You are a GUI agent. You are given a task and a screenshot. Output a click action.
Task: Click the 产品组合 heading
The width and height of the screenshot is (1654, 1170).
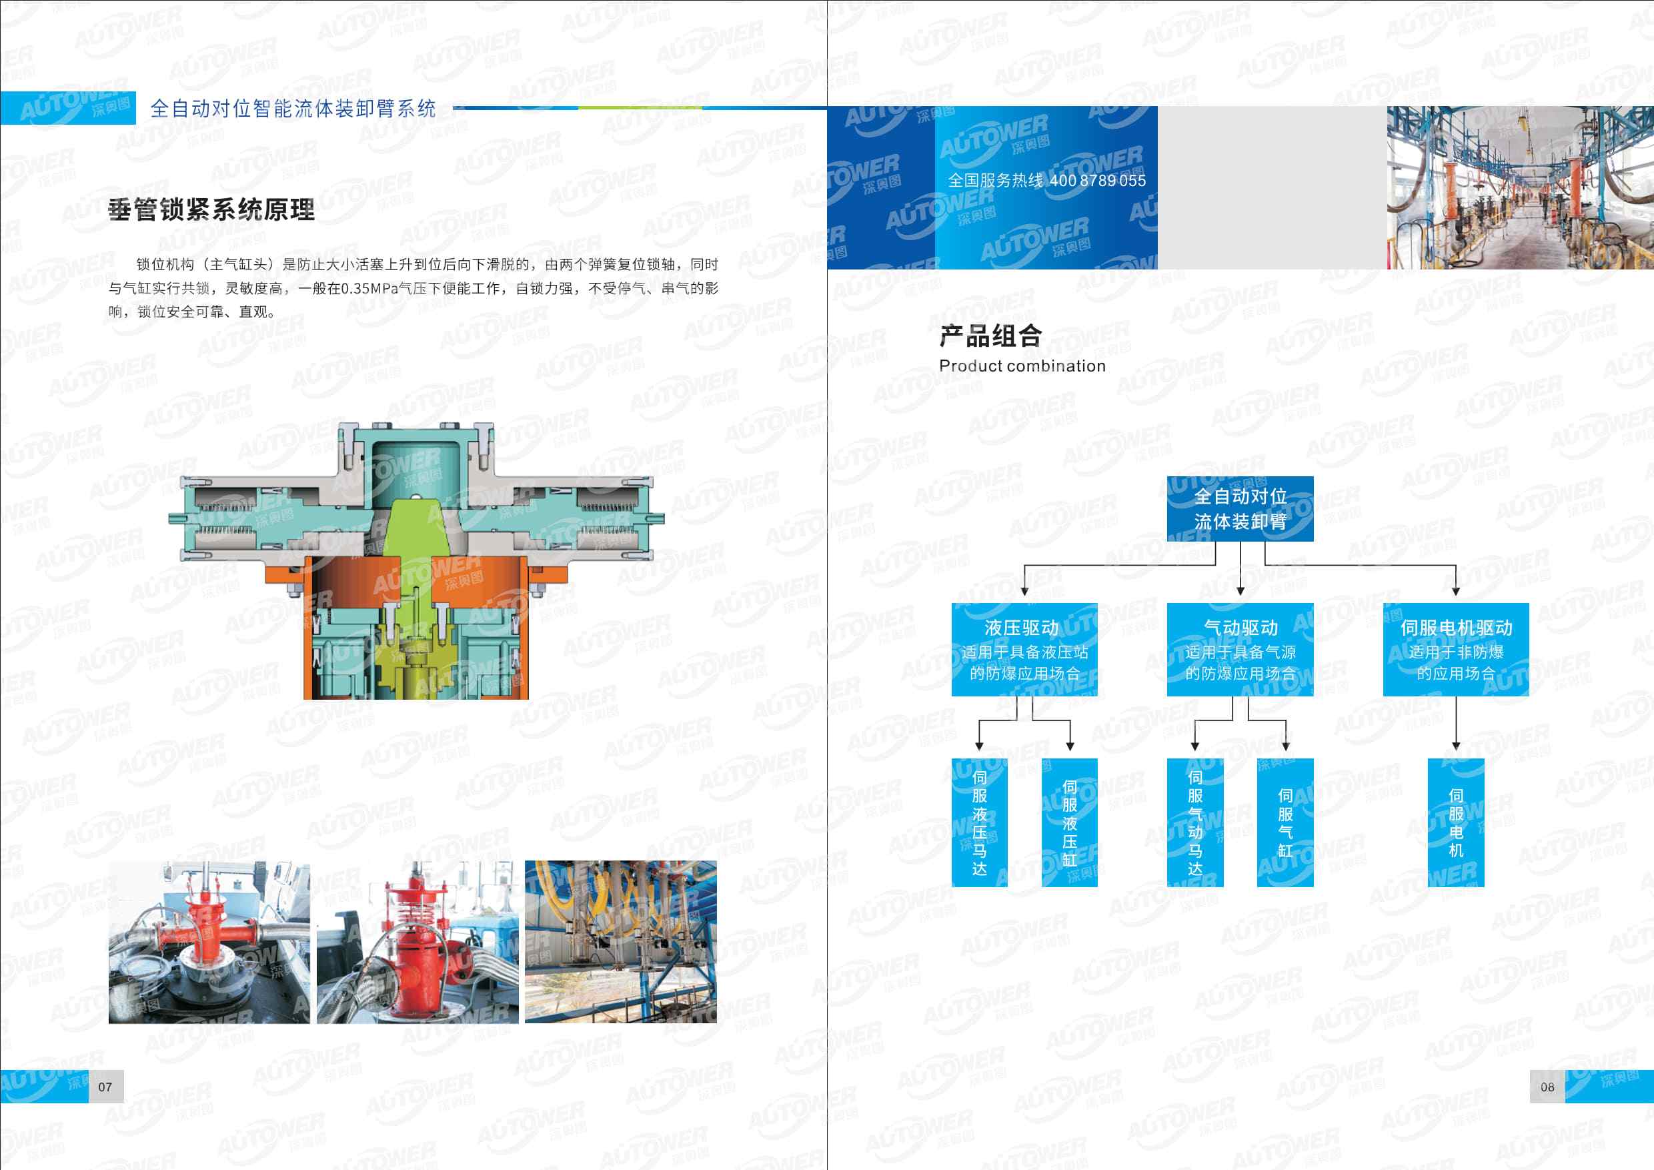pyautogui.click(x=990, y=336)
